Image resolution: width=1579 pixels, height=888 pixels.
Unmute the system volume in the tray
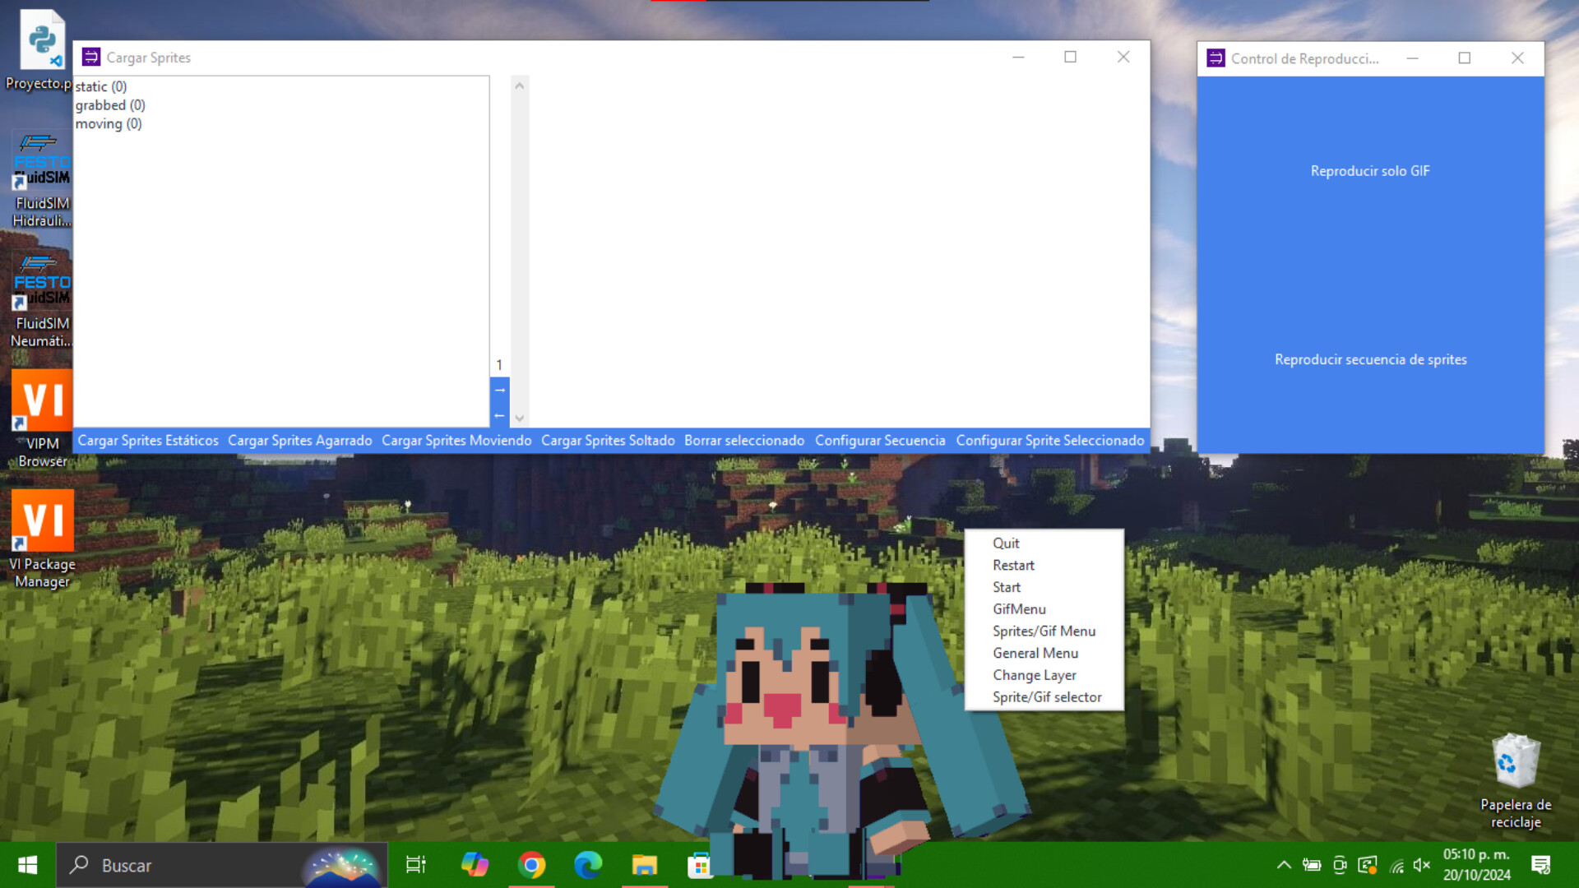(1422, 865)
